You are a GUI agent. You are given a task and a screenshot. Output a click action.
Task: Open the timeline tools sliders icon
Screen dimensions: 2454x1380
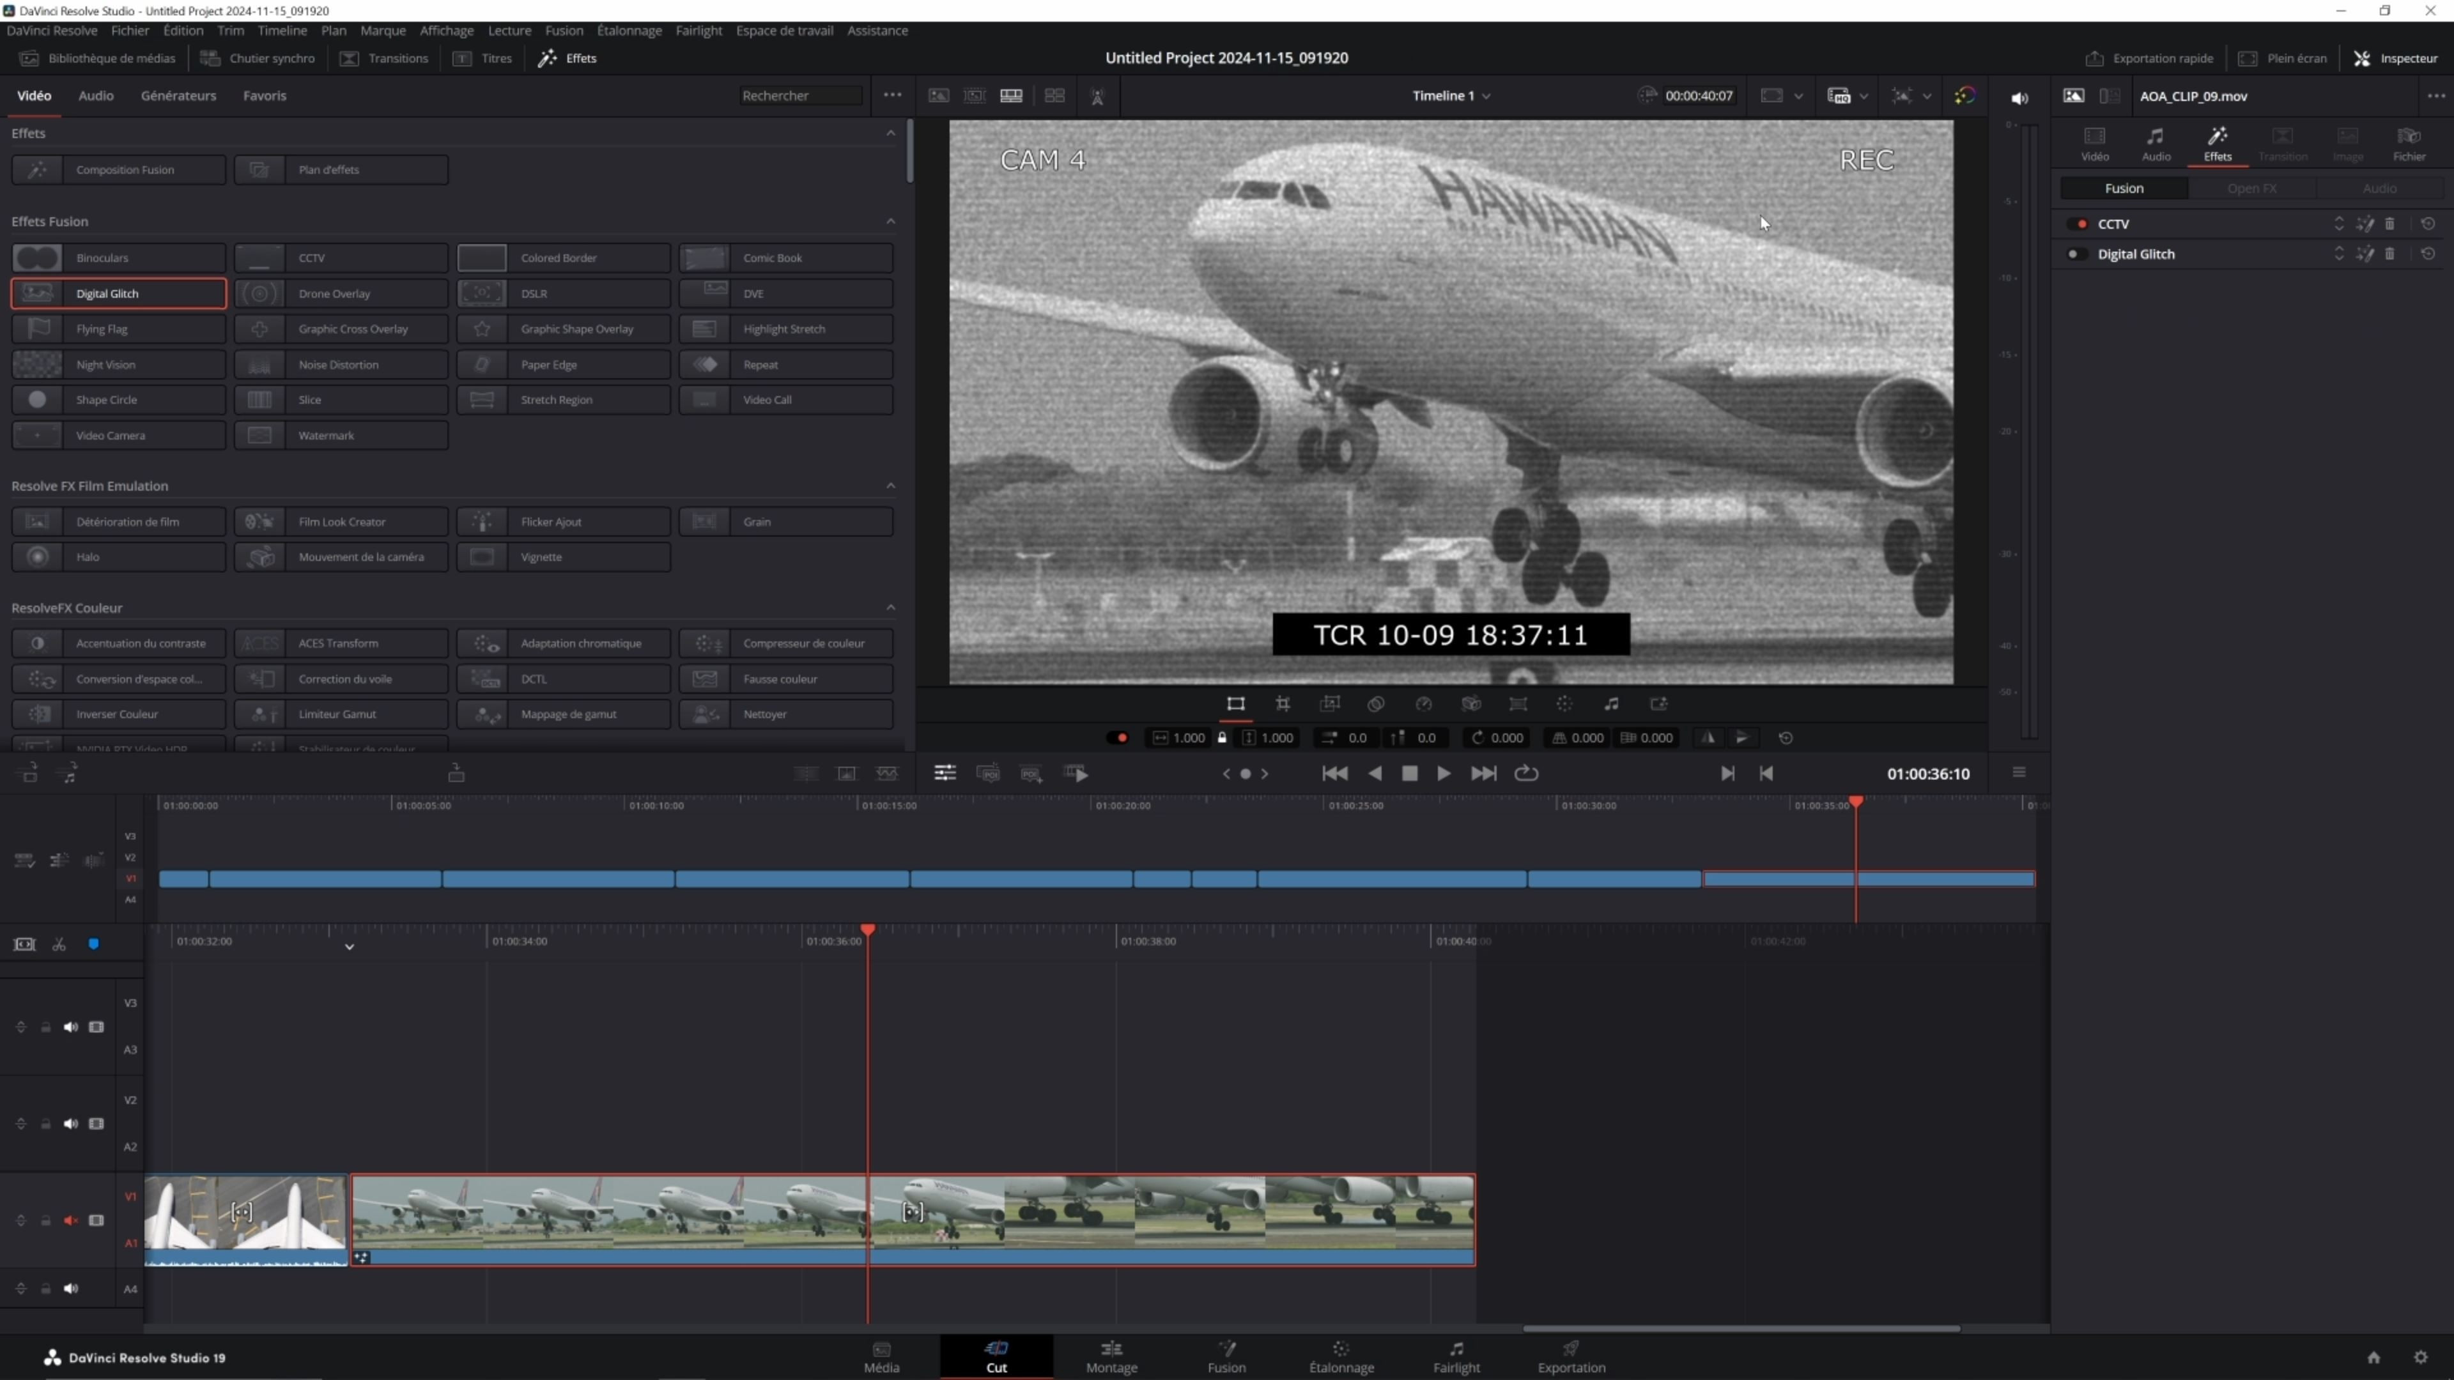pyautogui.click(x=945, y=773)
